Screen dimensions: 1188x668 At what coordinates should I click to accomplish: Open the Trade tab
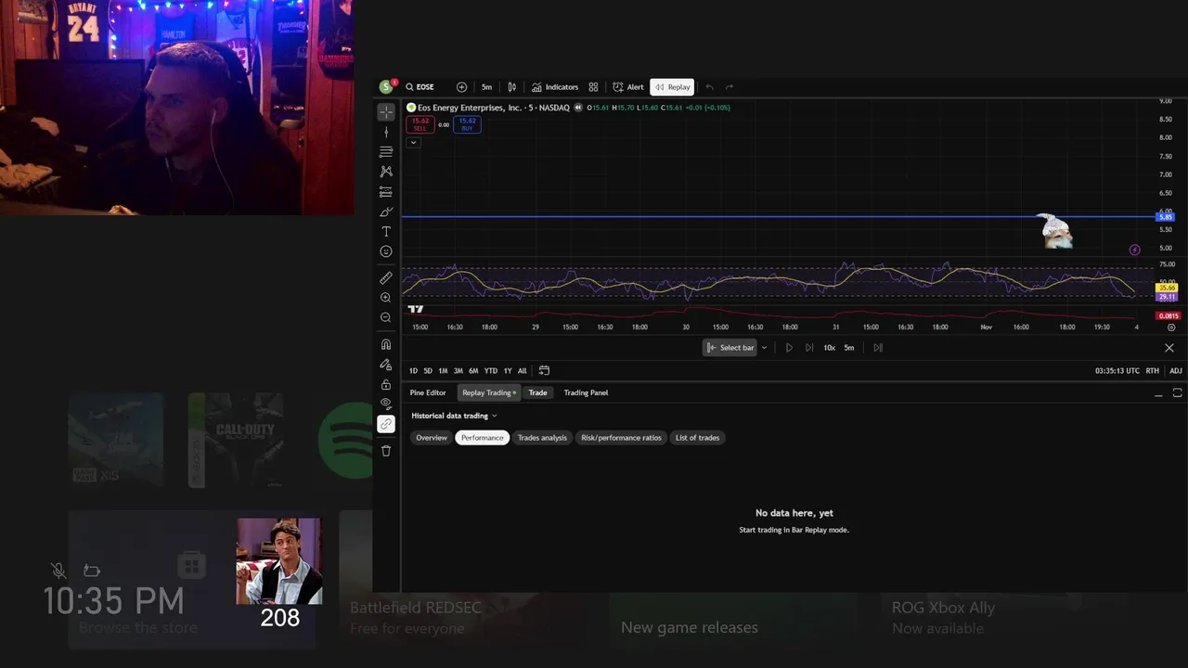click(x=537, y=392)
